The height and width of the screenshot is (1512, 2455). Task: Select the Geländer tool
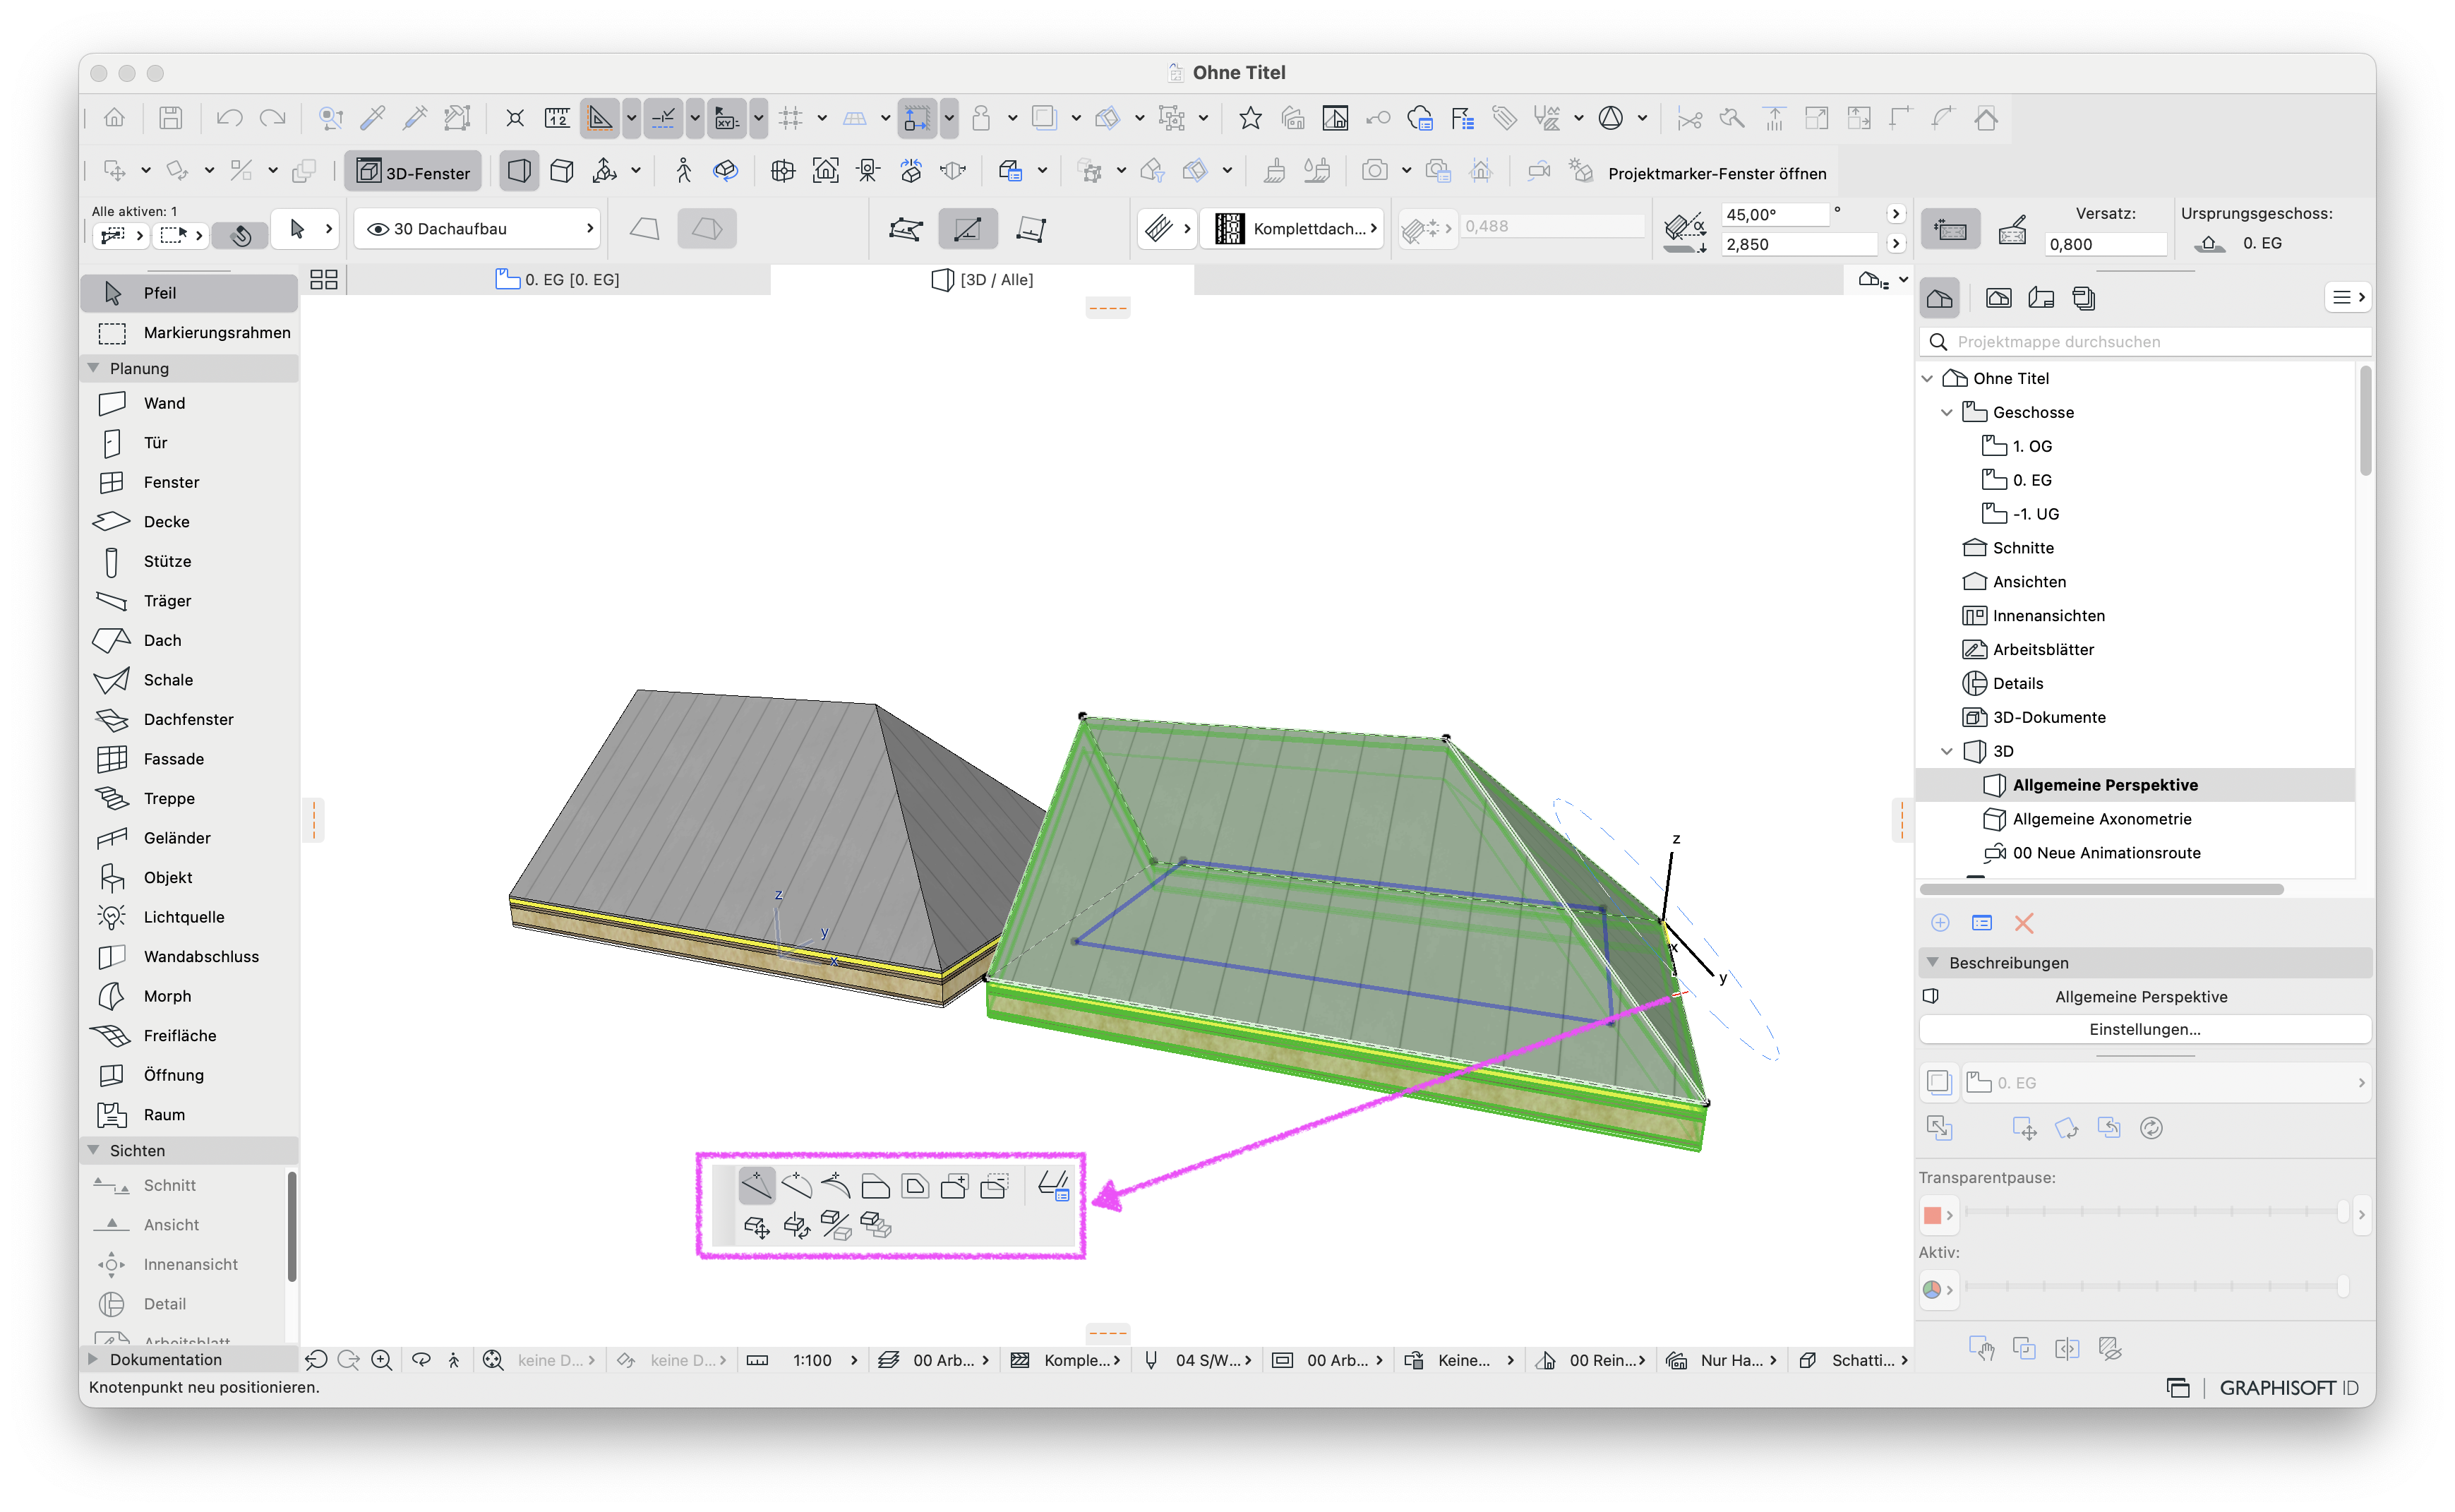click(x=188, y=838)
